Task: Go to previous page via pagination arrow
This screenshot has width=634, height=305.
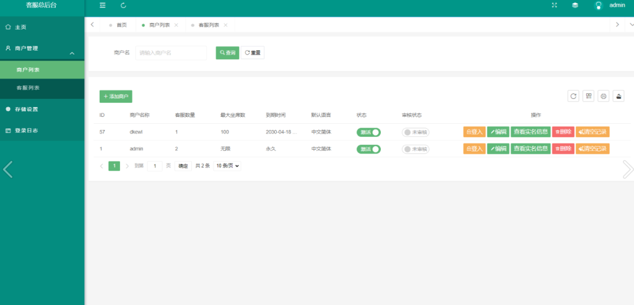Action: (102, 166)
